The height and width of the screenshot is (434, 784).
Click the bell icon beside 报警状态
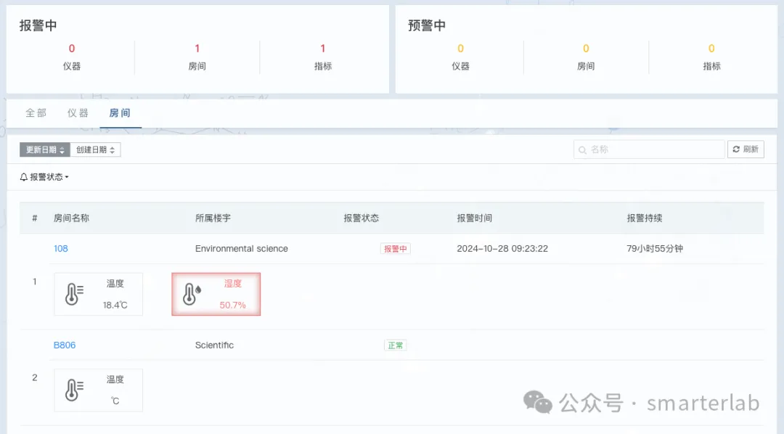(x=23, y=177)
